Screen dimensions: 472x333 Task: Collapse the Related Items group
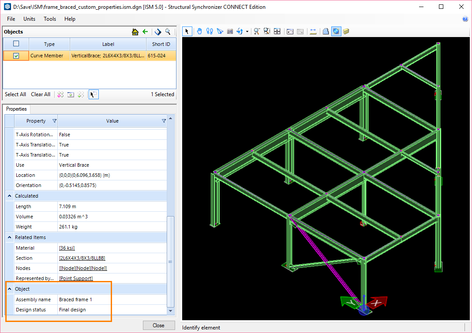click(9, 237)
